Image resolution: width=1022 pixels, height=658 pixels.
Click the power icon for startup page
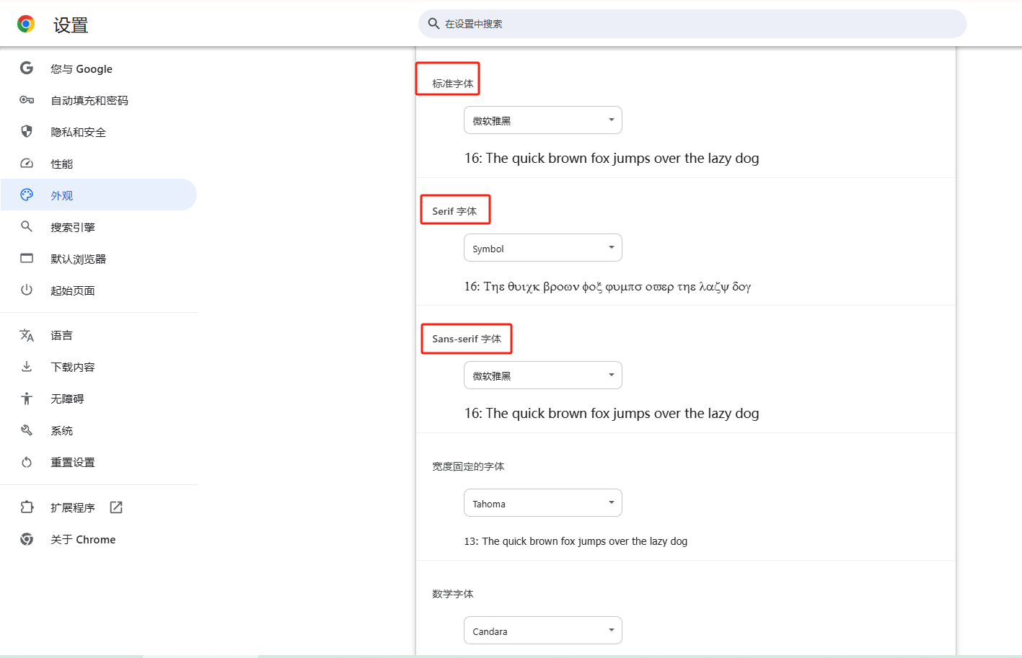[27, 290]
